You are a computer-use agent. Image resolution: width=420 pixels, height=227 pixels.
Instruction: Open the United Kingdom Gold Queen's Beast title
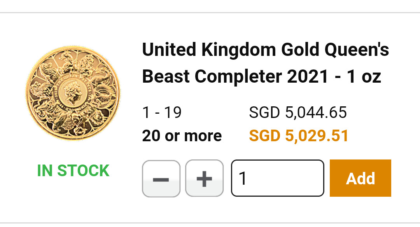265,63
